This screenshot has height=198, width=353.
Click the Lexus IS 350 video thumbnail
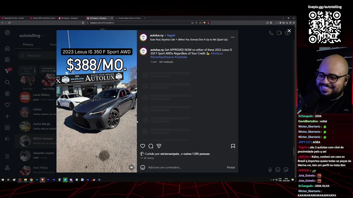tap(97, 101)
